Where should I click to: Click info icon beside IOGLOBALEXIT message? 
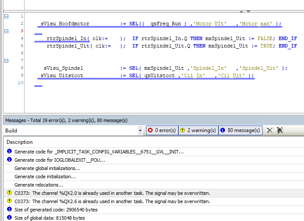(x=10, y=160)
